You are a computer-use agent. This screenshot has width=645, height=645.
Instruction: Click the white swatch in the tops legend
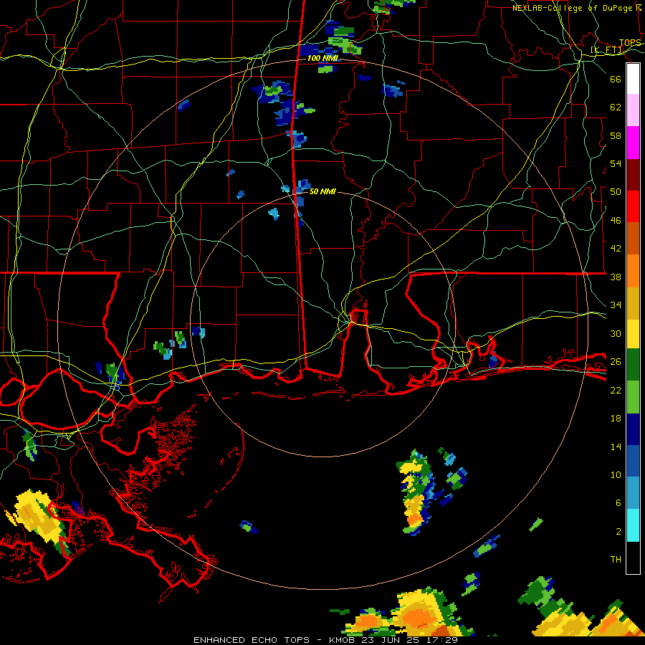click(x=633, y=79)
